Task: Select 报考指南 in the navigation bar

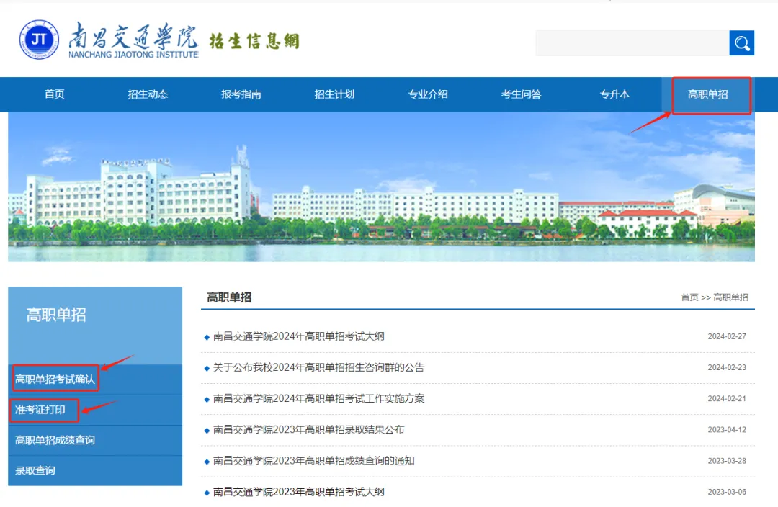Action: coord(241,94)
